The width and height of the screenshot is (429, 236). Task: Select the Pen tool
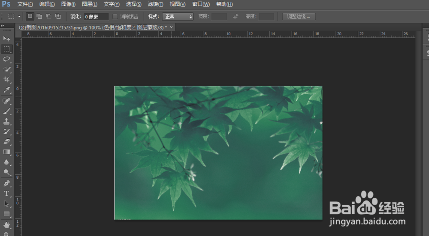[6, 183]
